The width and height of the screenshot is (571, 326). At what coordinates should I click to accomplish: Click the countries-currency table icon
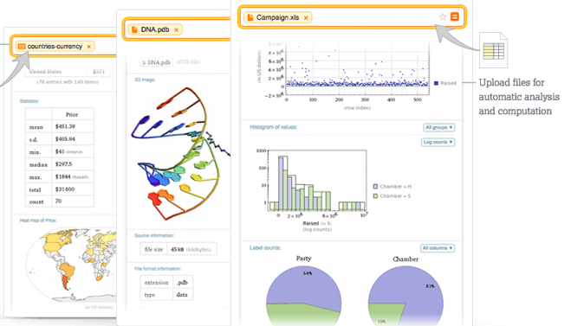pyautogui.click(x=22, y=47)
